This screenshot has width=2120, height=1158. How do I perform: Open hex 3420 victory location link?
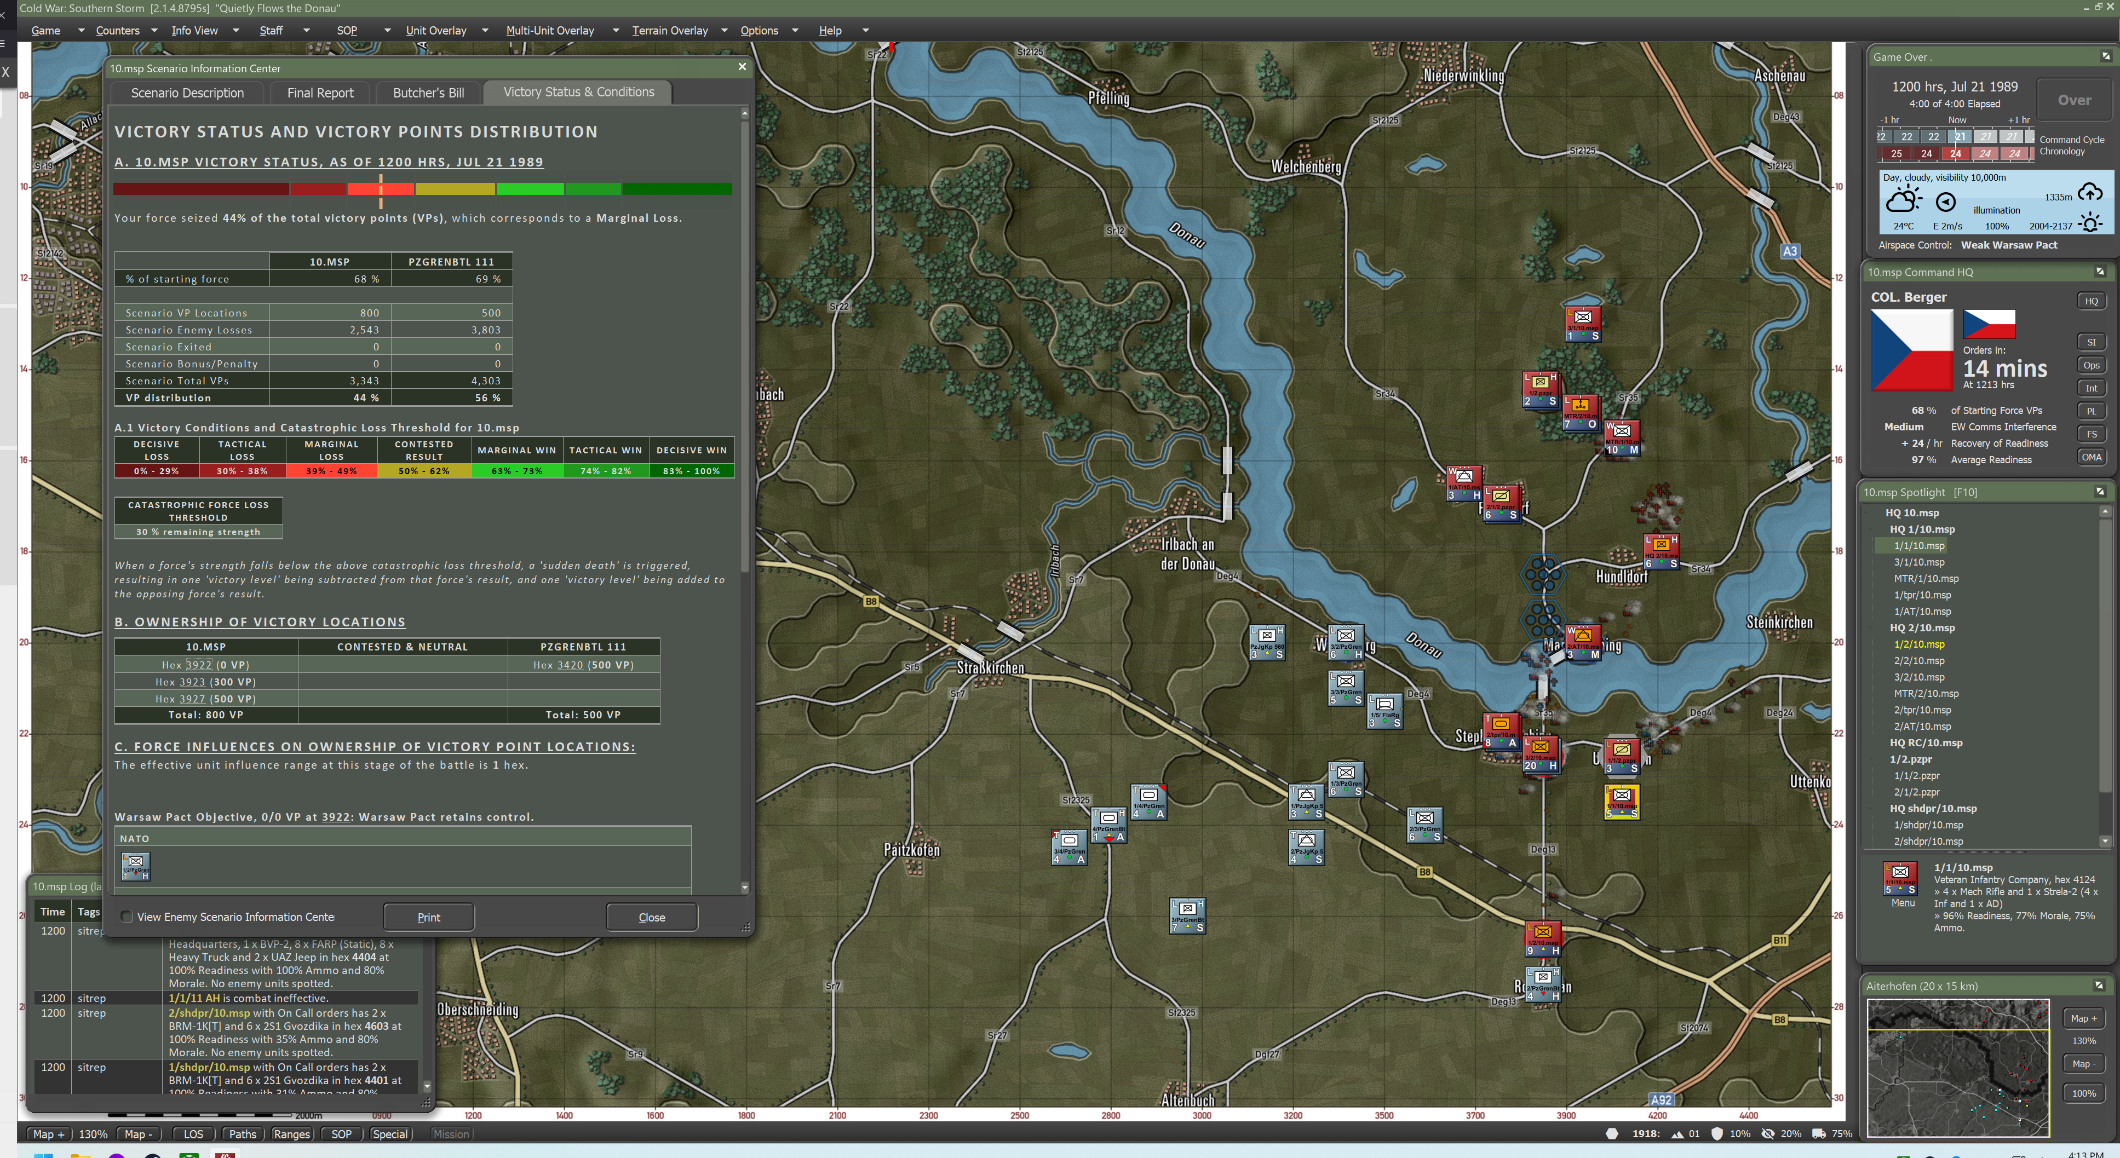pos(570,665)
